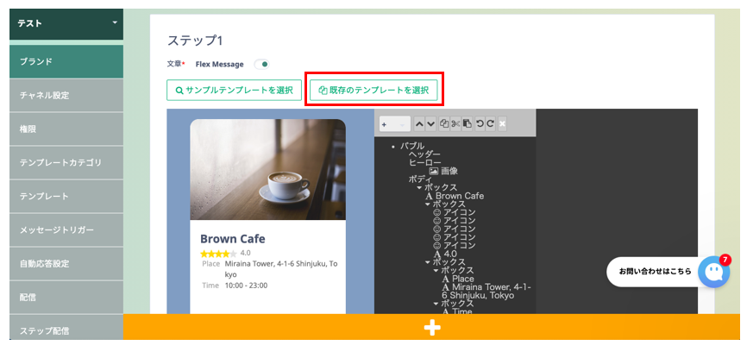Open the add-element plus dropdown
This screenshot has height=352, width=747.
click(395, 124)
